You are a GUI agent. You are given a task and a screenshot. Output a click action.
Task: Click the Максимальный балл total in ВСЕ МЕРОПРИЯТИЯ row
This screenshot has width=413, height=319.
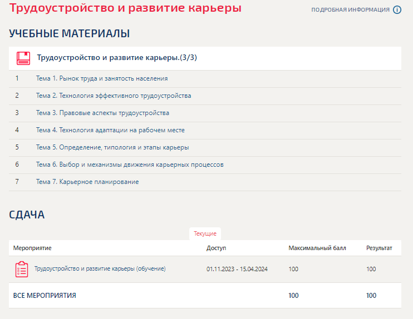(293, 296)
